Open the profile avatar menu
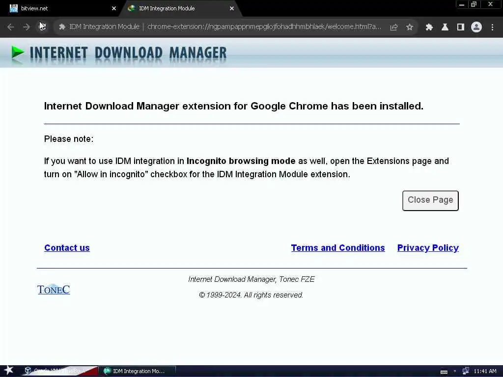The width and height of the screenshot is (503, 377). (476, 27)
